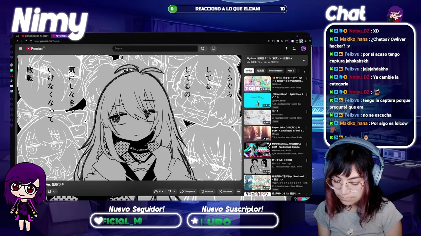Screen dimensions: 421x236
Task: Click the lock icon in the address bar
Action: point(31,41)
